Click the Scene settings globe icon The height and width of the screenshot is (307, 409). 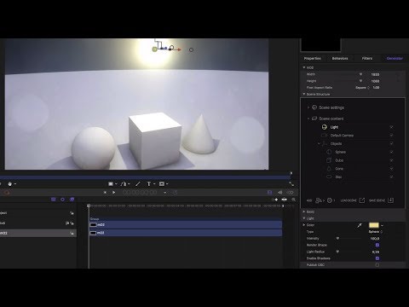tap(314, 107)
